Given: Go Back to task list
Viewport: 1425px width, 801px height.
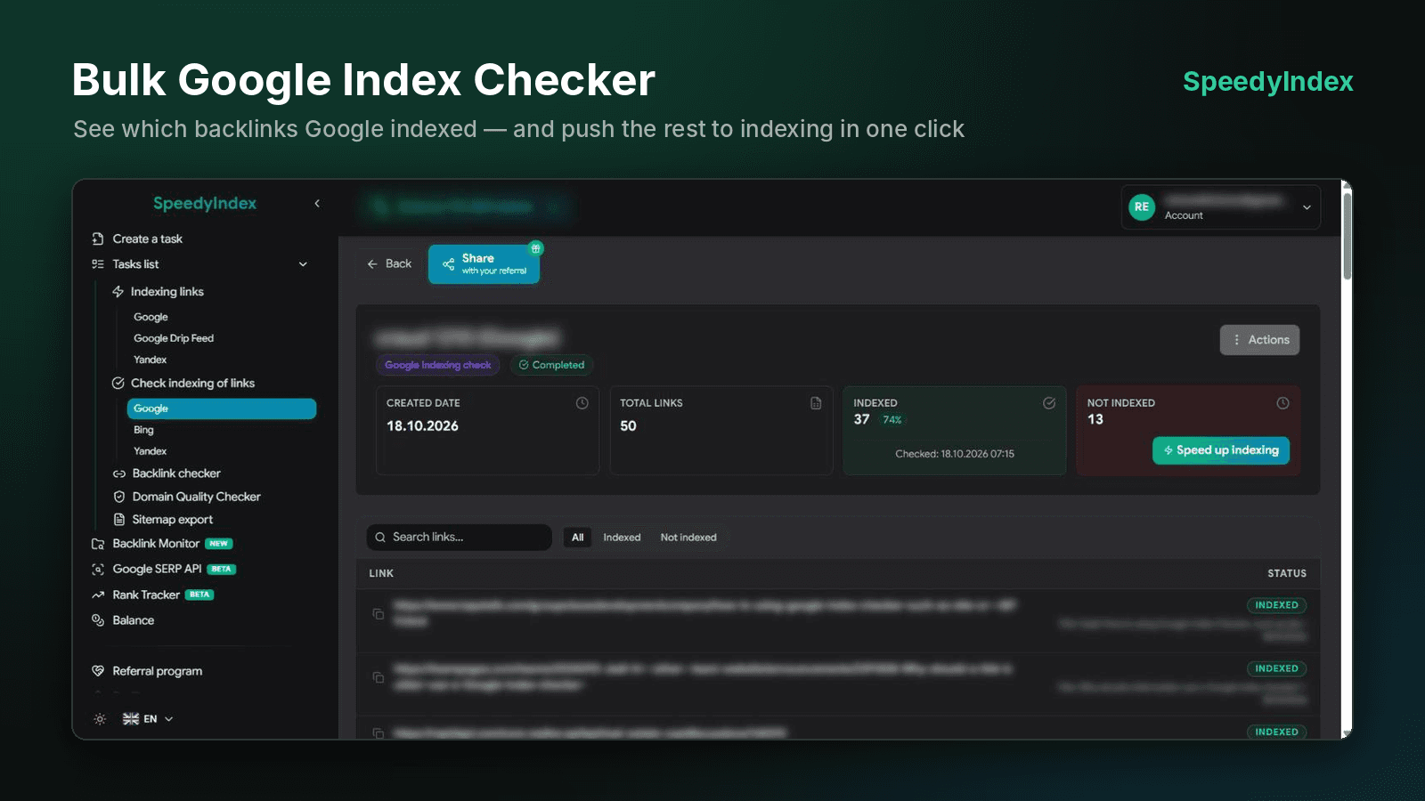Looking at the screenshot, I should pos(389,264).
